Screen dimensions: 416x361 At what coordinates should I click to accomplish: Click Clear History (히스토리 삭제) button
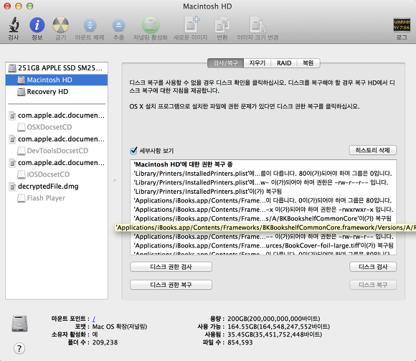coord(373,150)
